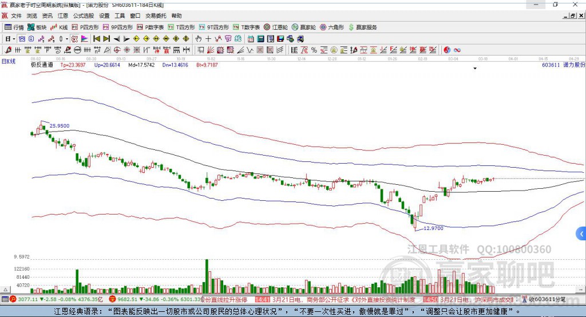Open the 设置 menu
The height and width of the screenshot is (317, 586).
click(104, 15)
